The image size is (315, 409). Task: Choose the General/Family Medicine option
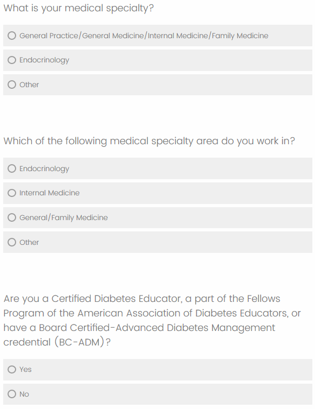(12, 217)
